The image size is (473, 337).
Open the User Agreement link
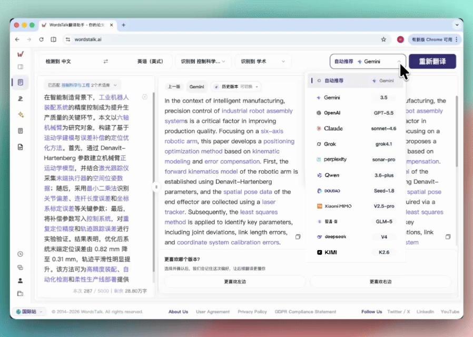tap(213, 312)
